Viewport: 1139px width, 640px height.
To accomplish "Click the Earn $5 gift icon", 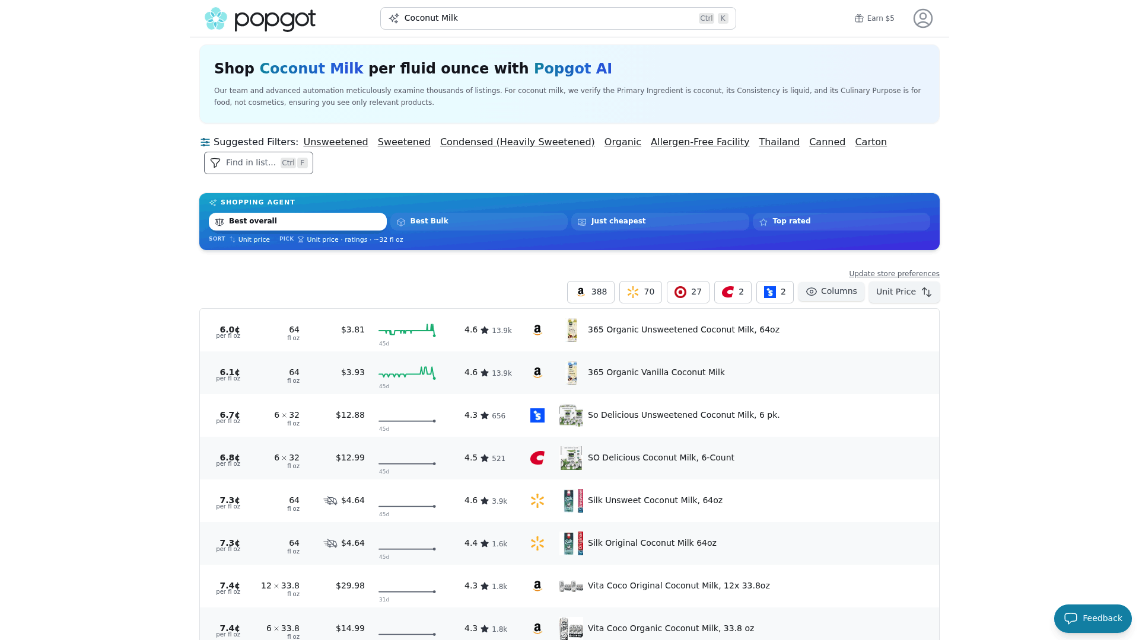I will point(858,18).
